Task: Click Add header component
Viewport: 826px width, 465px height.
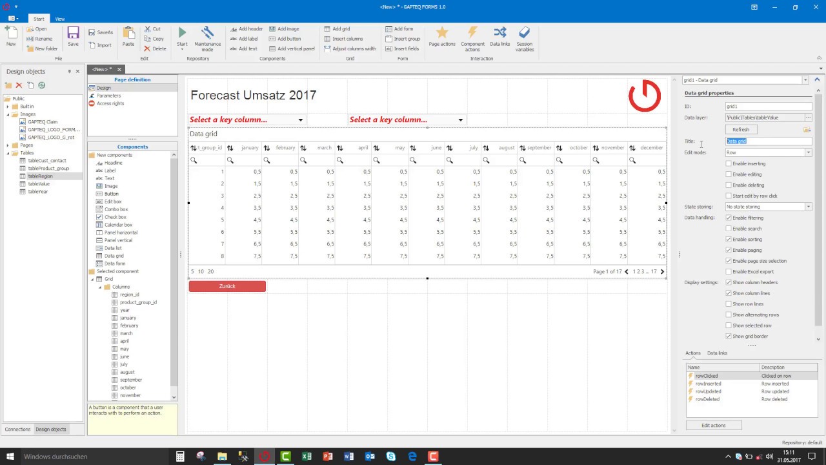Action: [x=247, y=29]
